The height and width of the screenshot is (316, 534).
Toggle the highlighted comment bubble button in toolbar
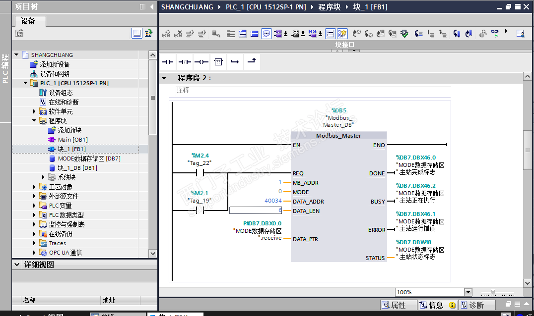point(267,34)
